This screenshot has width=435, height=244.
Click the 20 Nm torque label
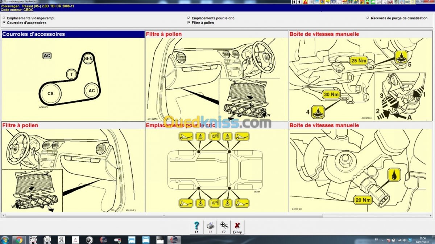coord(362,200)
